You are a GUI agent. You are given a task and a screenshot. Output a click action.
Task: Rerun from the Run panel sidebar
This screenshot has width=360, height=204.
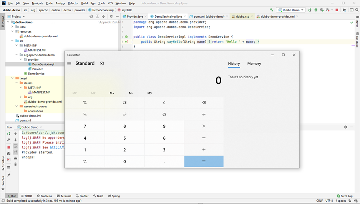(x=9, y=134)
